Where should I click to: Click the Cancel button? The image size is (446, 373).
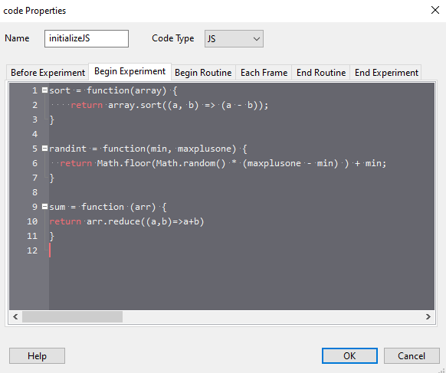412,355
